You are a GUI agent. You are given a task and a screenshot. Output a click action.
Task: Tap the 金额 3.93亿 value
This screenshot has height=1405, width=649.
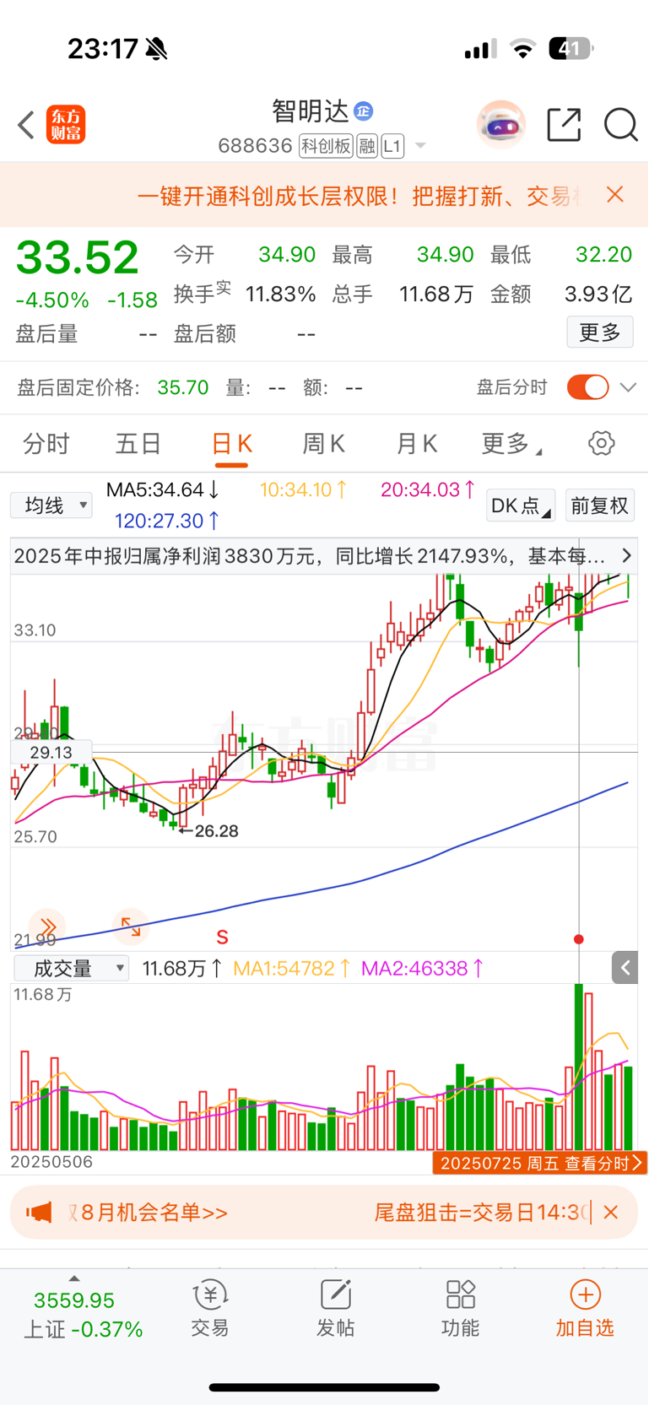pyautogui.click(x=598, y=295)
